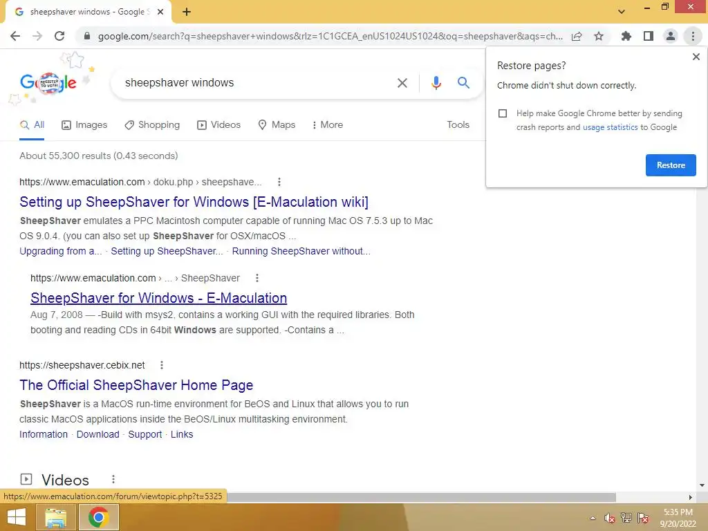The width and height of the screenshot is (708, 531).
Task: Open the taskbar clock showing 5:35 PM
Action: (x=678, y=518)
